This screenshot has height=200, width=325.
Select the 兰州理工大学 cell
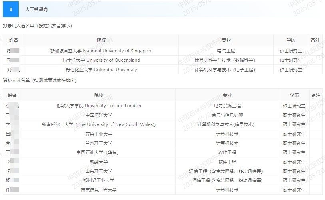(x=98, y=143)
